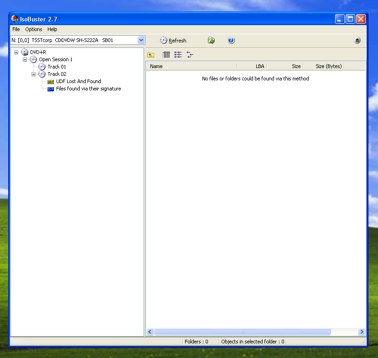The height and width of the screenshot is (358, 378).
Task: Select the DVD+R disc icon in the tree
Action: (x=25, y=52)
